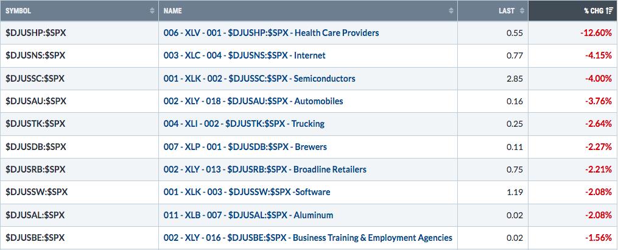This screenshot has width=618, height=250.
Task: Select the % CHG column header
Action: point(573,10)
